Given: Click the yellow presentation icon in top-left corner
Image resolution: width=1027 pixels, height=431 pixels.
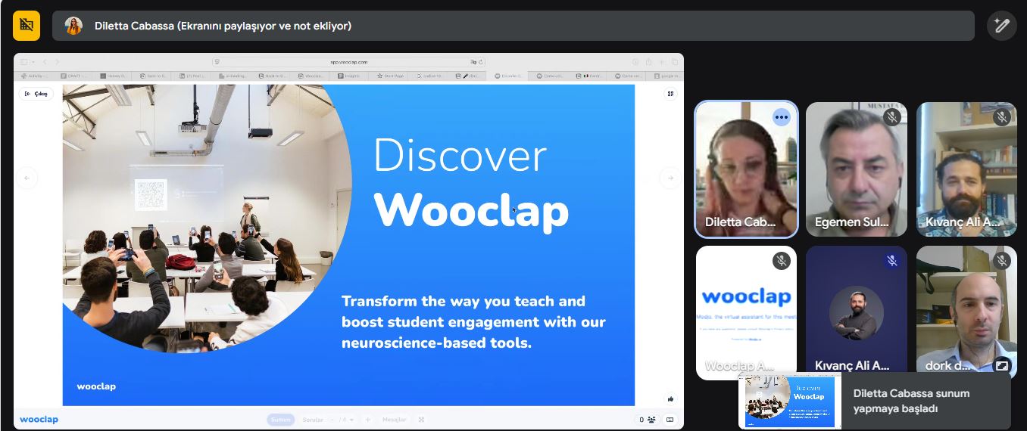Looking at the screenshot, I should [27, 26].
